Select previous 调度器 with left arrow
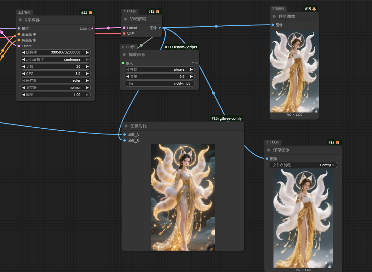 pyautogui.click(x=23, y=88)
